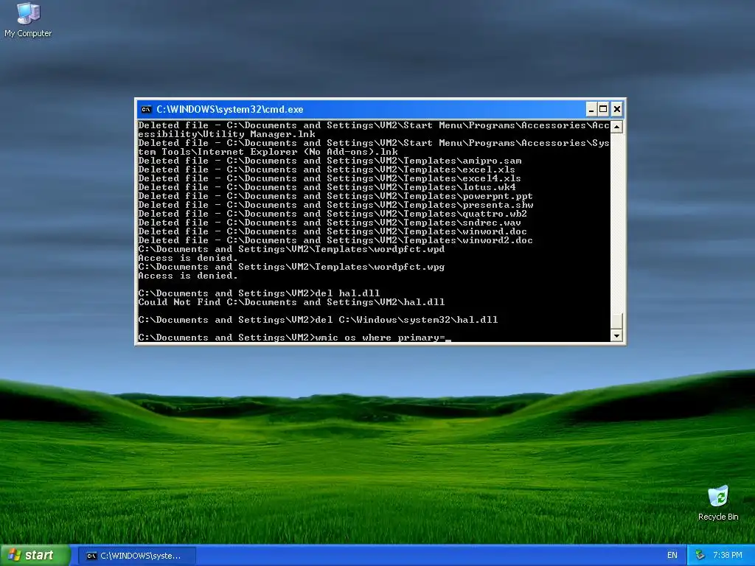
Task: Click the 'Could Not Find' hal.dll message
Action: click(x=291, y=302)
